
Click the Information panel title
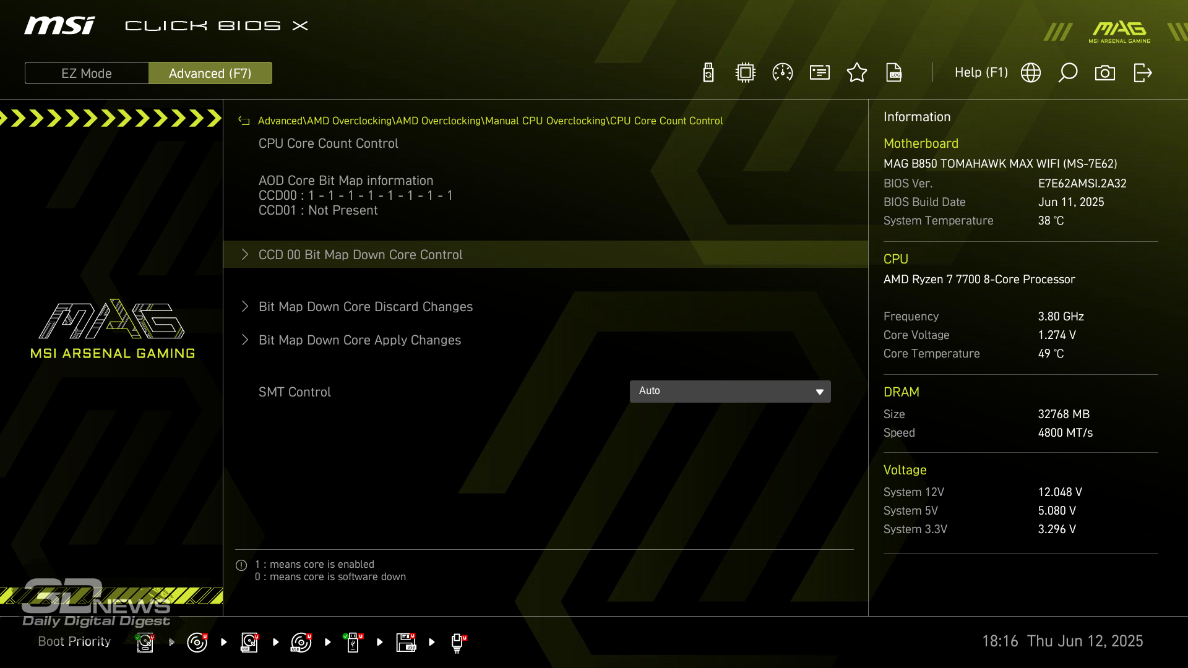tap(917, 117)
